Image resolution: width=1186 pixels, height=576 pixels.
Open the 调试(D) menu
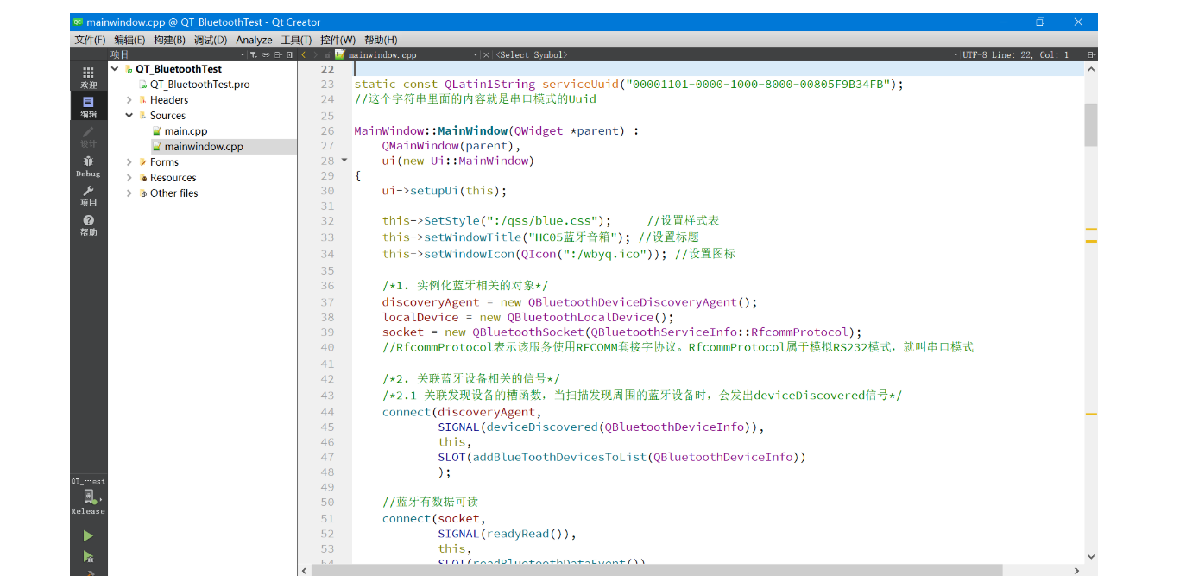[x=211, y=40]
